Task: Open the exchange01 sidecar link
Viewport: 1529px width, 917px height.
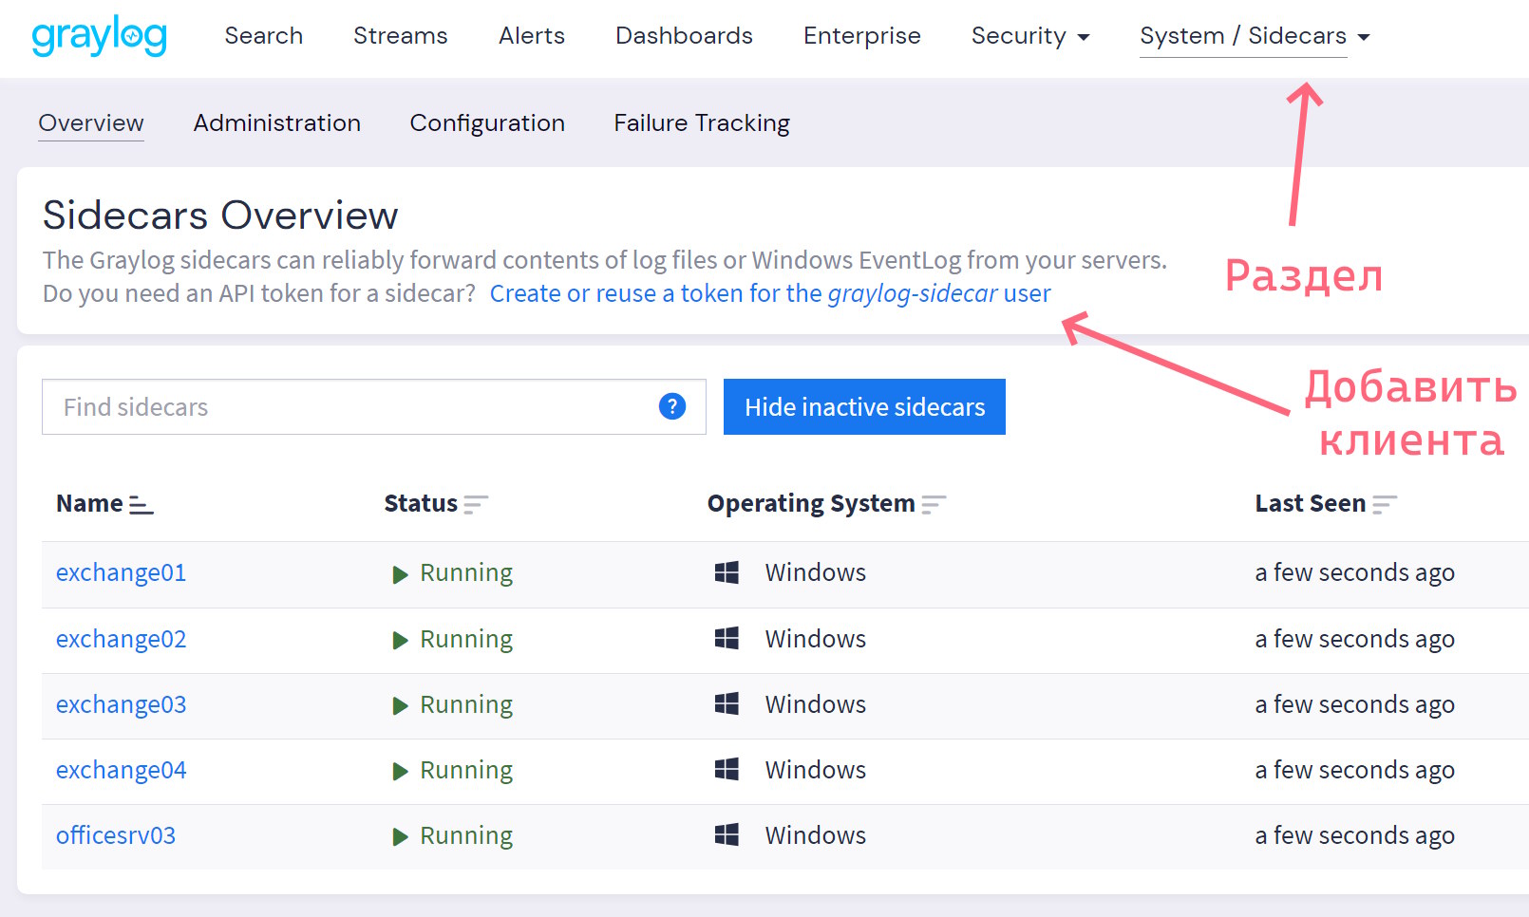Action: pyautogui.click(x=122, y=572)
